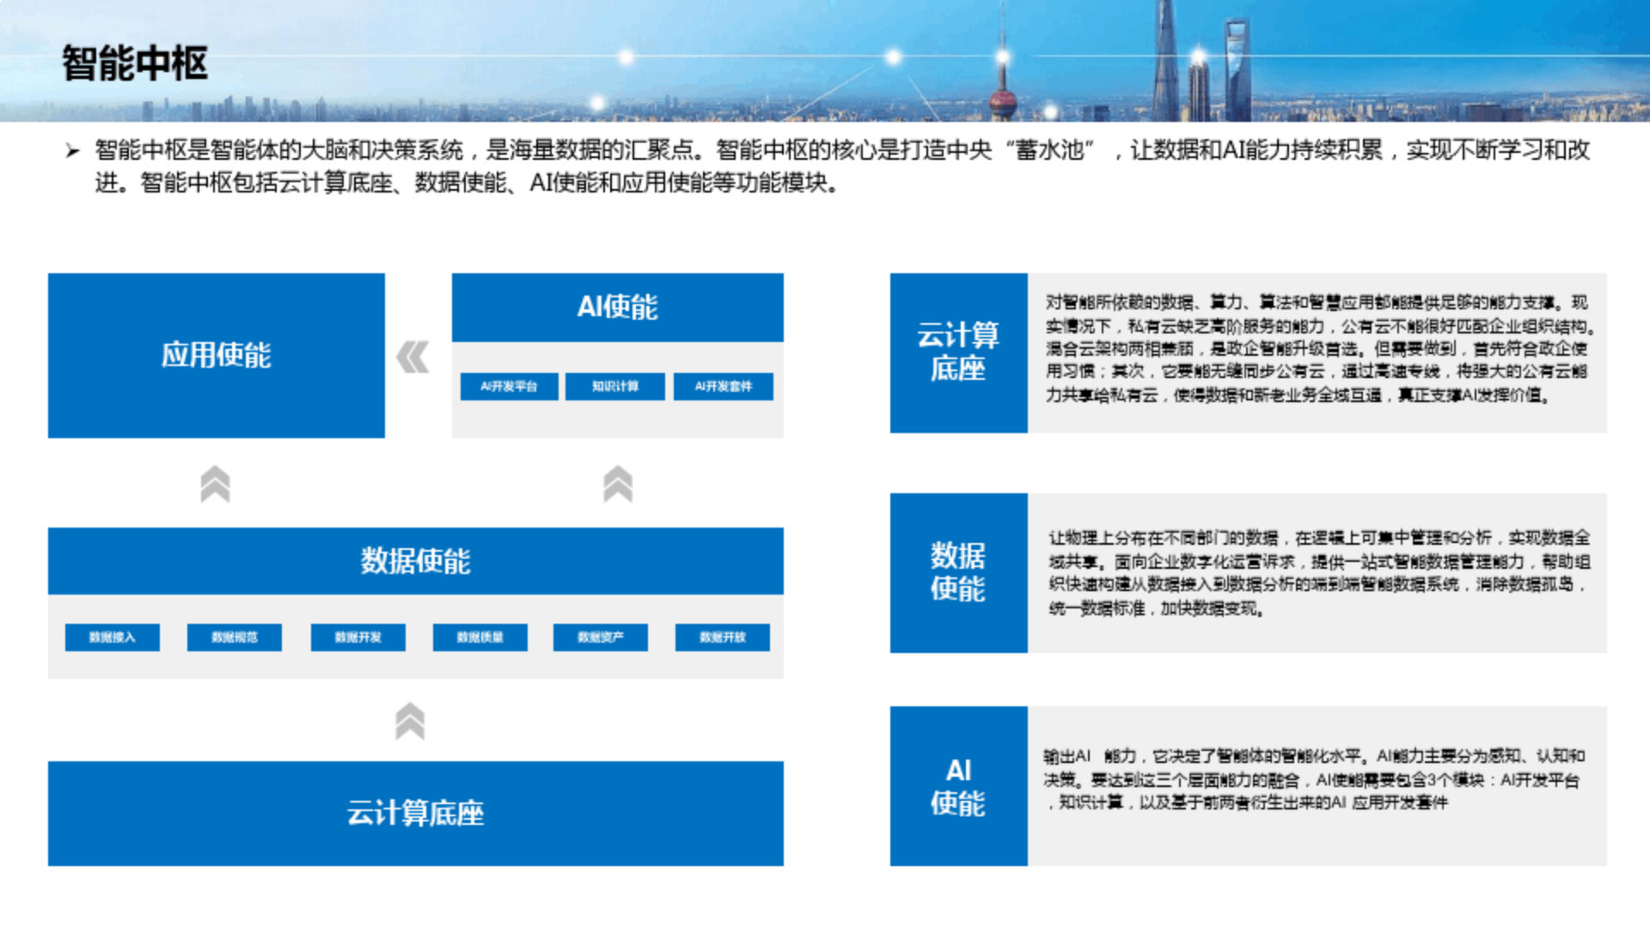Click the bullet arrow before the intro paragraph

pos(72,151)
